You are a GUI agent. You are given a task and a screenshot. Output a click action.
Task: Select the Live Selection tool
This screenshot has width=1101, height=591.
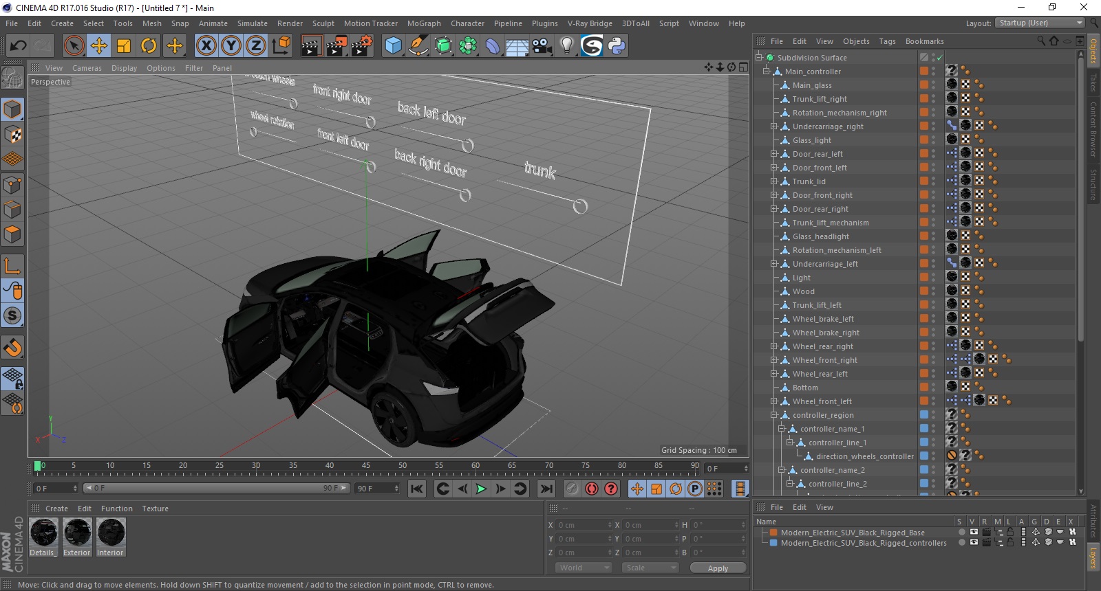[74, 46]
